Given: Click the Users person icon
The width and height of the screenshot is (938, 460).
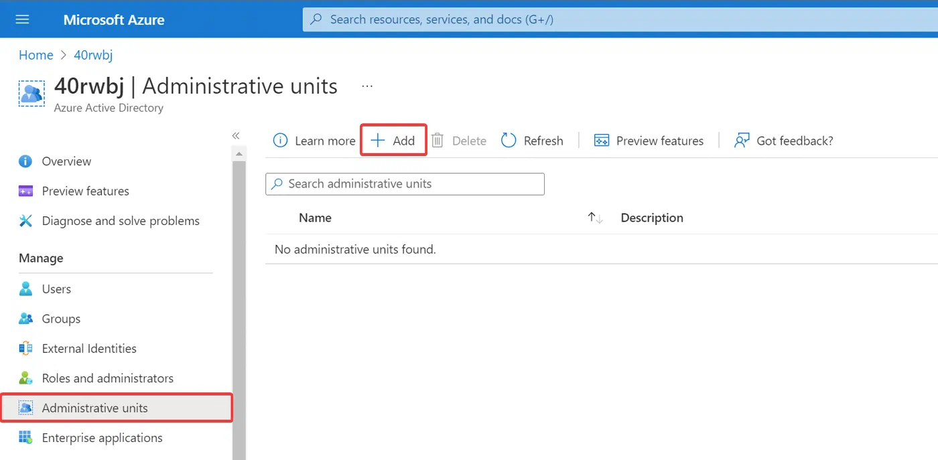Looking at the screenshot, I should click(25, 289).
